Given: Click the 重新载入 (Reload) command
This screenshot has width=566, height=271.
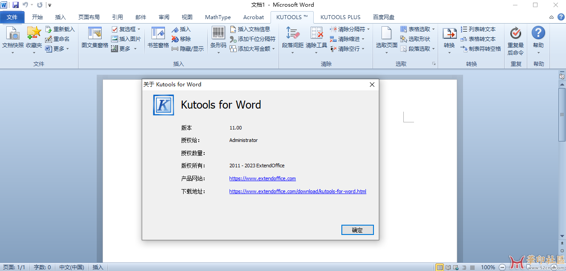Looking at the screenshot, I should coord(60,29).
